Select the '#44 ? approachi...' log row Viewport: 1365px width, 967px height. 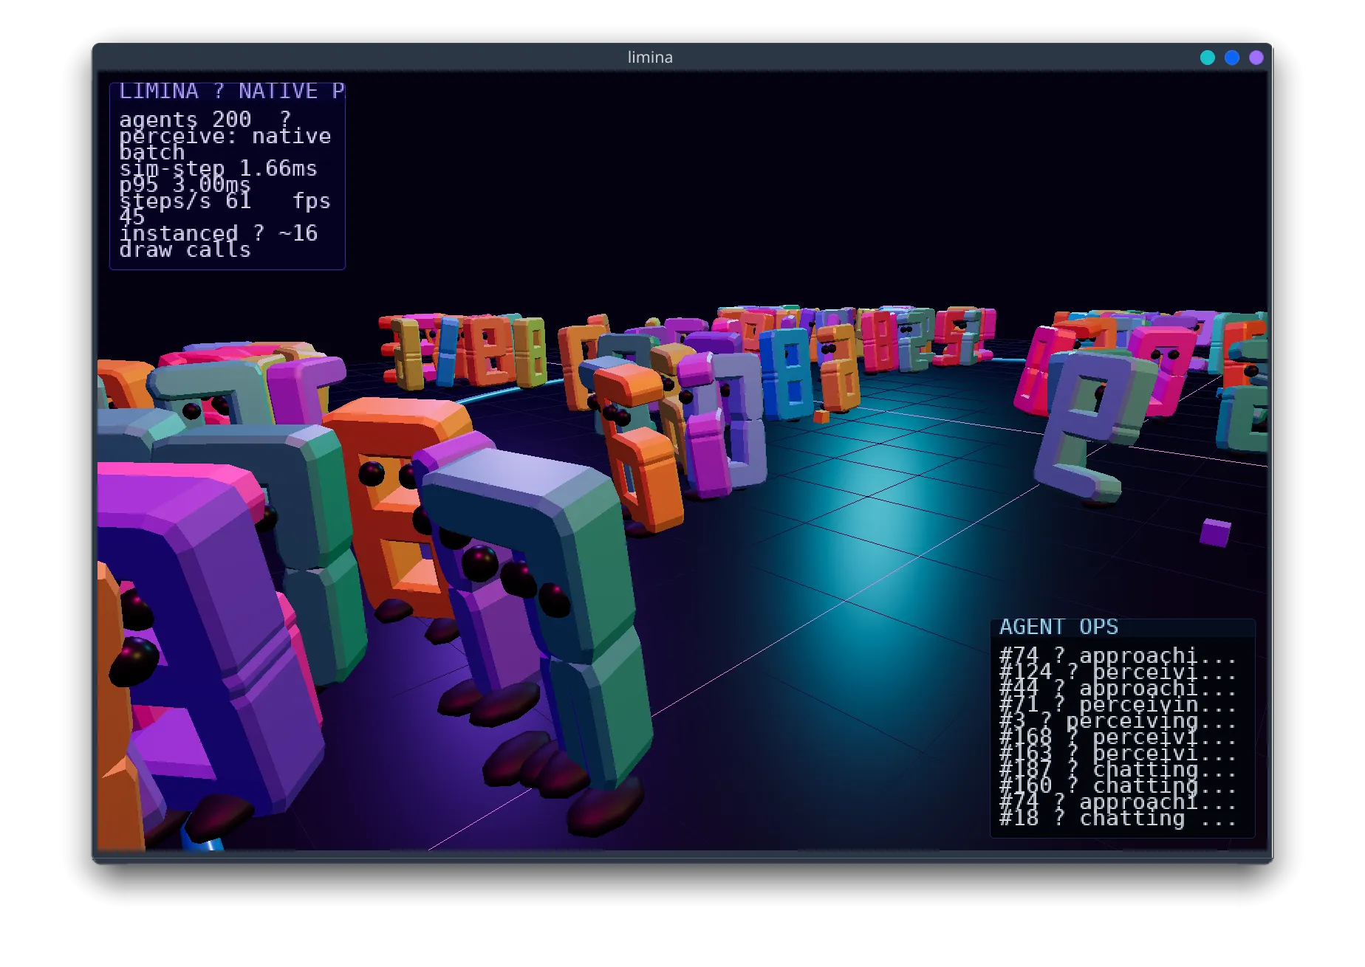(x=1118, y=689)
